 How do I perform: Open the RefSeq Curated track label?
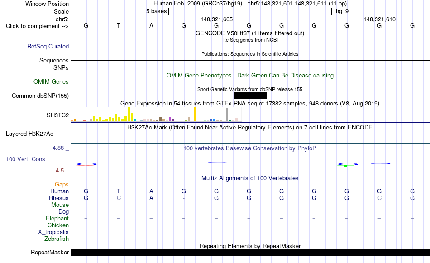48,46
